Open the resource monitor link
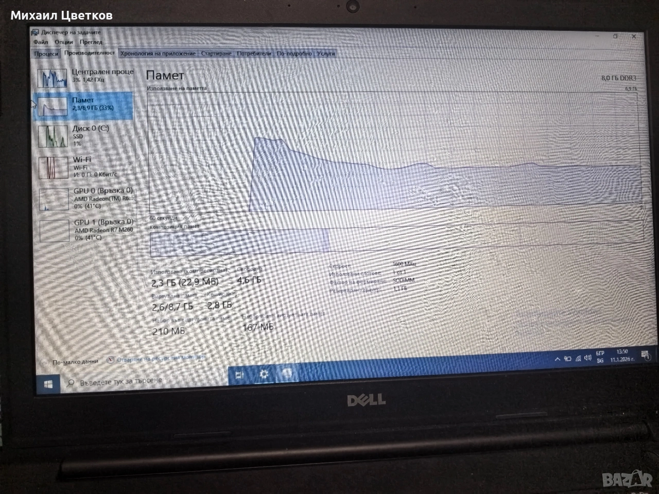 161,359
